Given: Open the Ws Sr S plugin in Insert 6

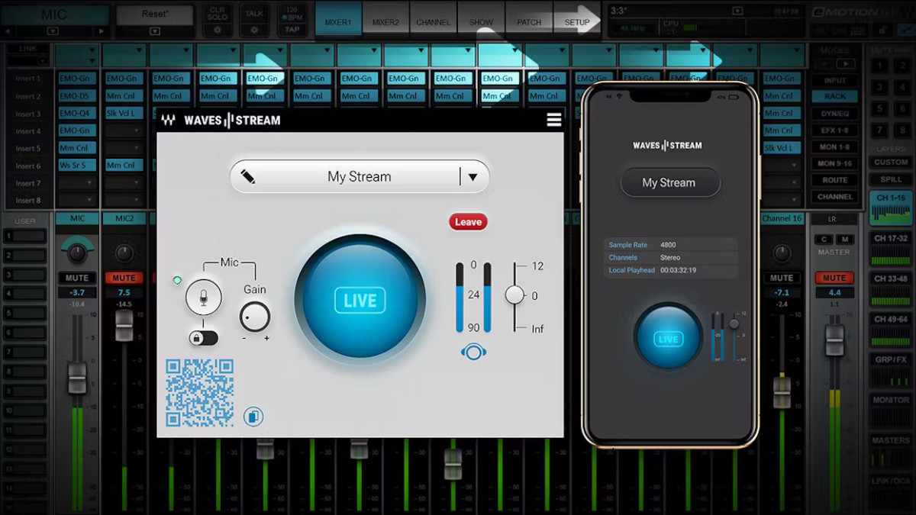Looking at the screenshot, I should pos(78,166).
